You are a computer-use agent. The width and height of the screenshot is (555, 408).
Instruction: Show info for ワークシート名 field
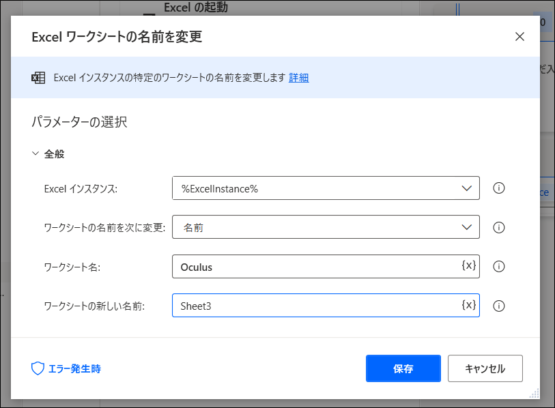[499, 267]
